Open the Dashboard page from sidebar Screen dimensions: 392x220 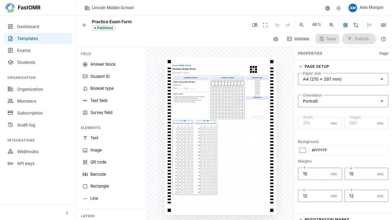[x=38, y=27]
